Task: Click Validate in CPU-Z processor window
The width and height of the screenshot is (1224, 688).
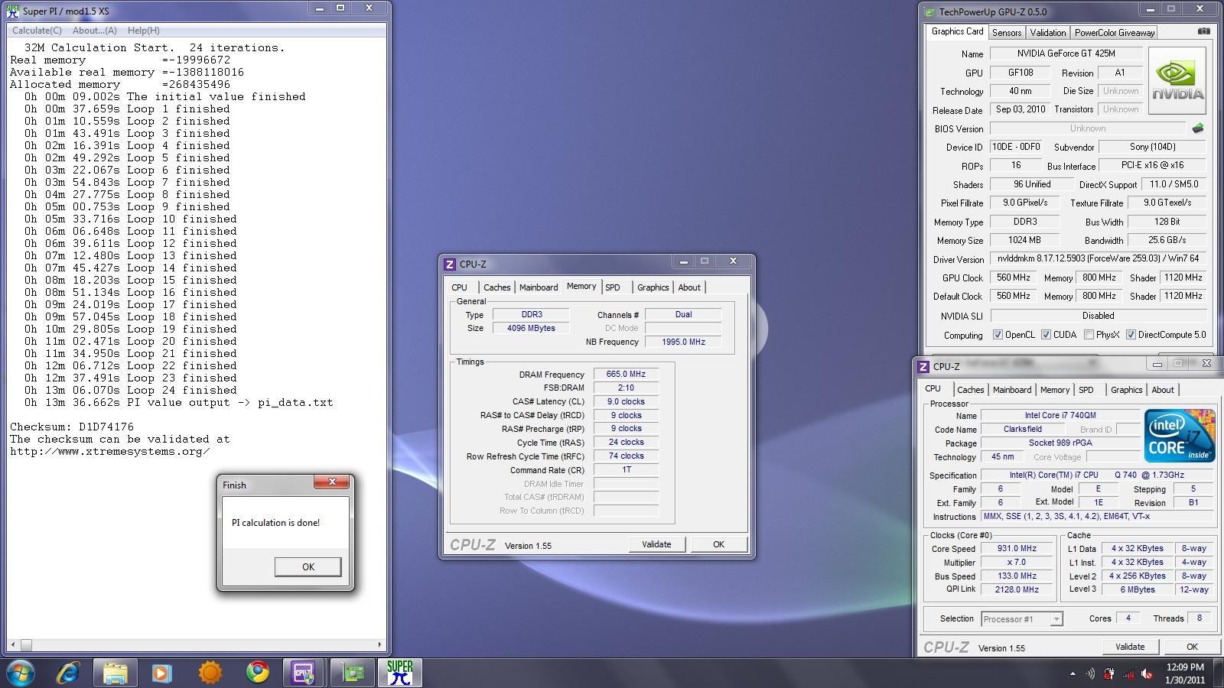Action: pos(1130,647)
